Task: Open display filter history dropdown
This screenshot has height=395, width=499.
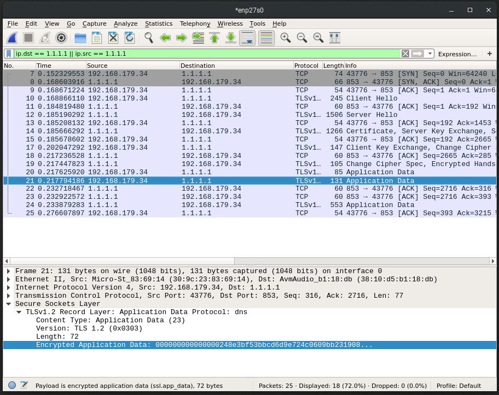Action: point(430,54)
